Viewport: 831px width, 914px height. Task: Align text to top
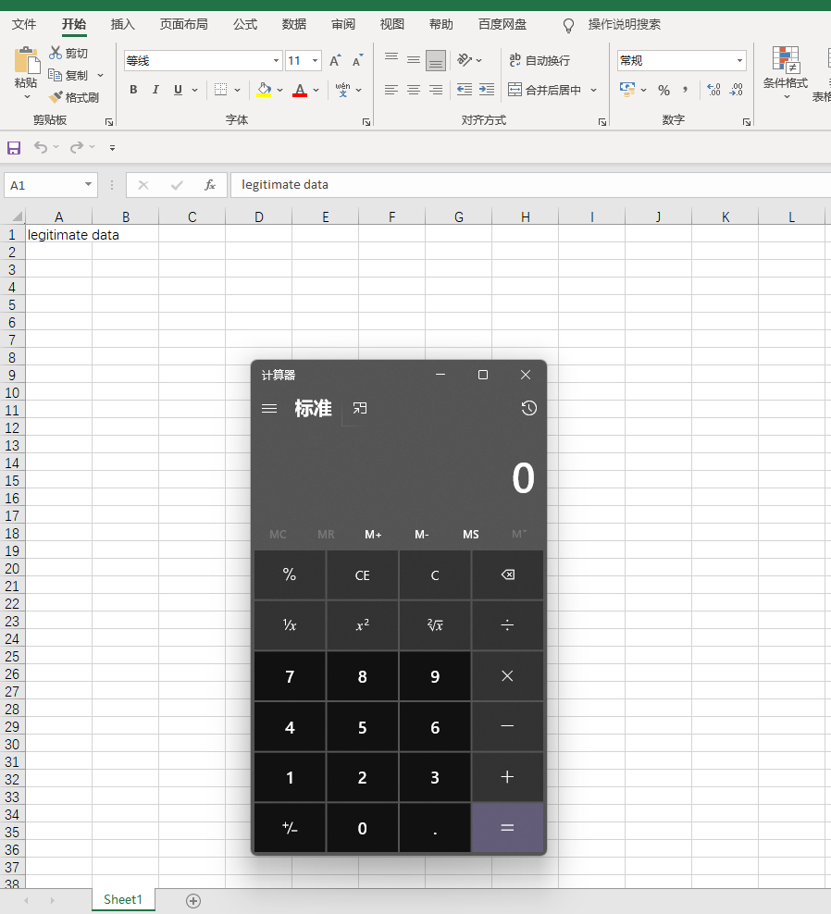pos(391,59)
